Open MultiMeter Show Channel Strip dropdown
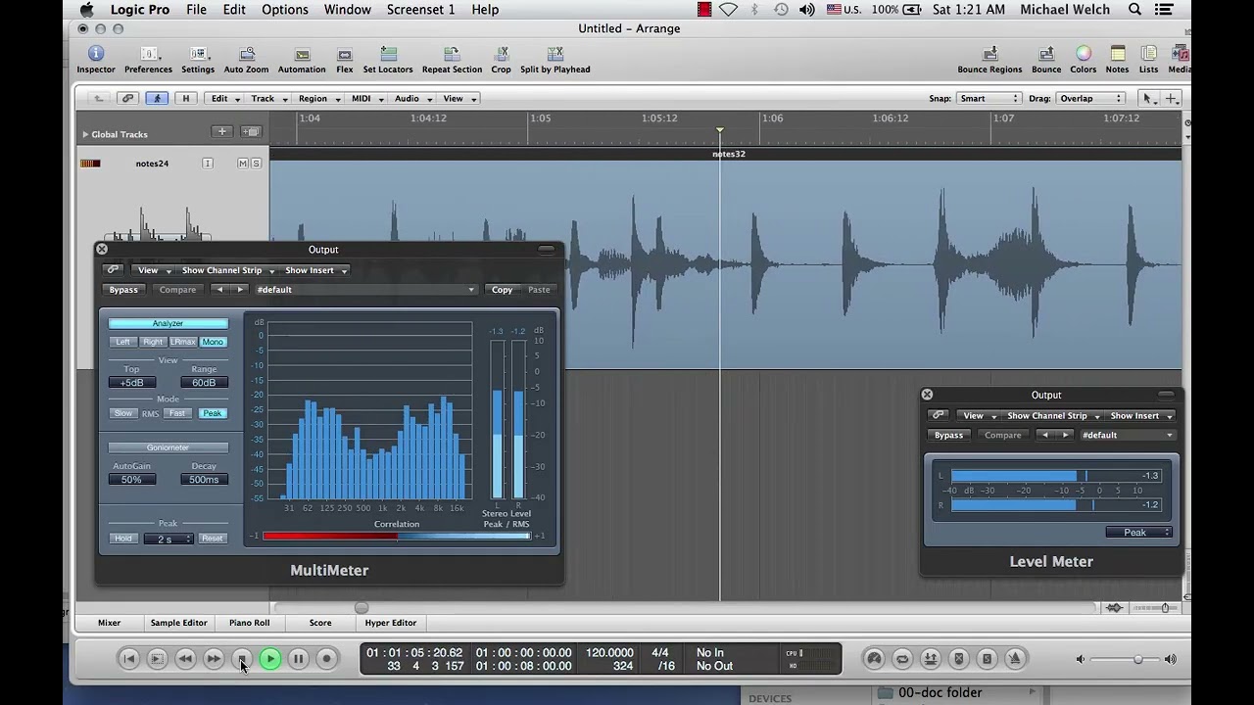 tap(226, 270)
